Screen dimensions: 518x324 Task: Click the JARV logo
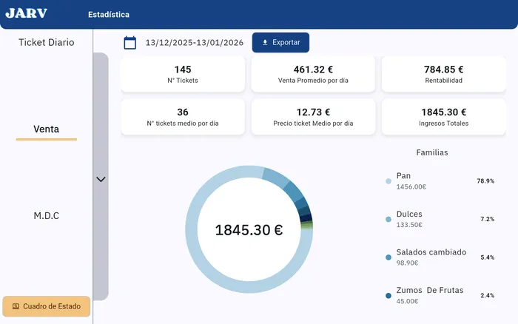(28, 14)
